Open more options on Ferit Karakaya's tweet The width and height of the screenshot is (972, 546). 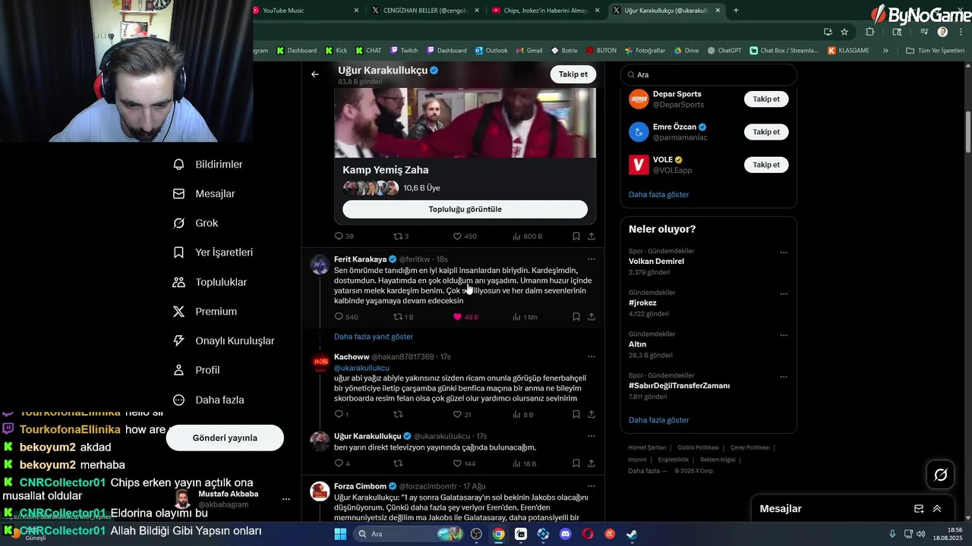[x=592, y=259]
